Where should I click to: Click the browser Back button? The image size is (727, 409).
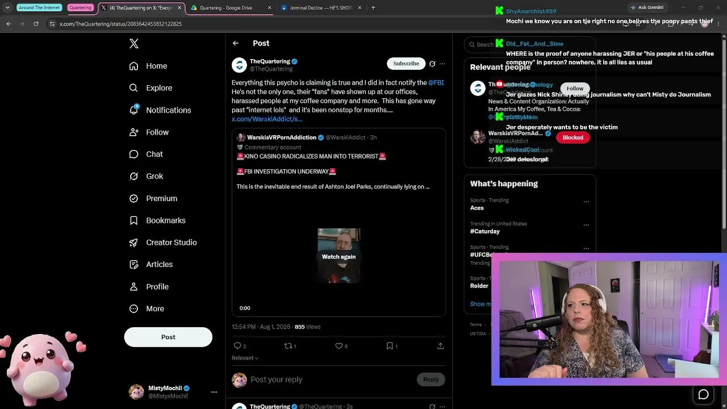point(9,24)
